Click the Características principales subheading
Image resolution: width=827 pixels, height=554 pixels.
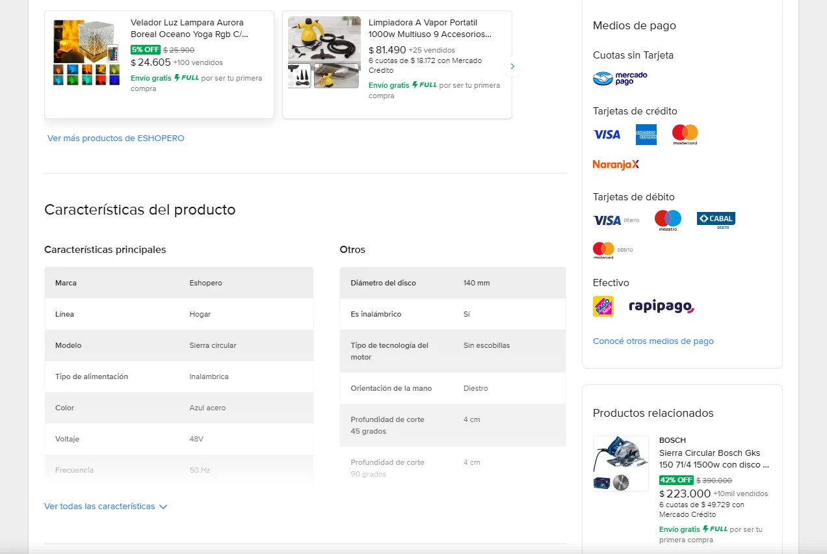(x=105, y=250)
